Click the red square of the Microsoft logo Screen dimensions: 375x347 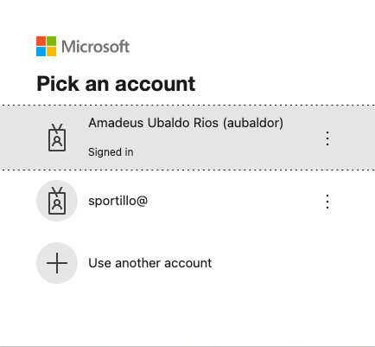[x=41, y=41]
